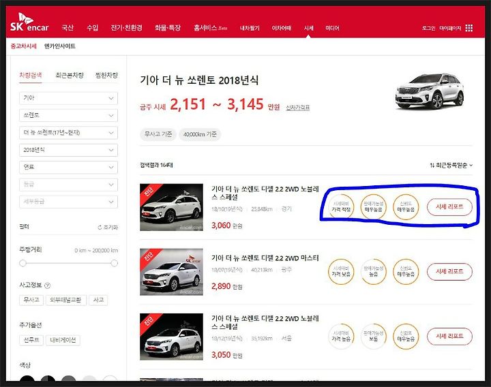The image size is (491, 387).
Task: Open the 신차가격표 link
Action: tap(297, 108)
